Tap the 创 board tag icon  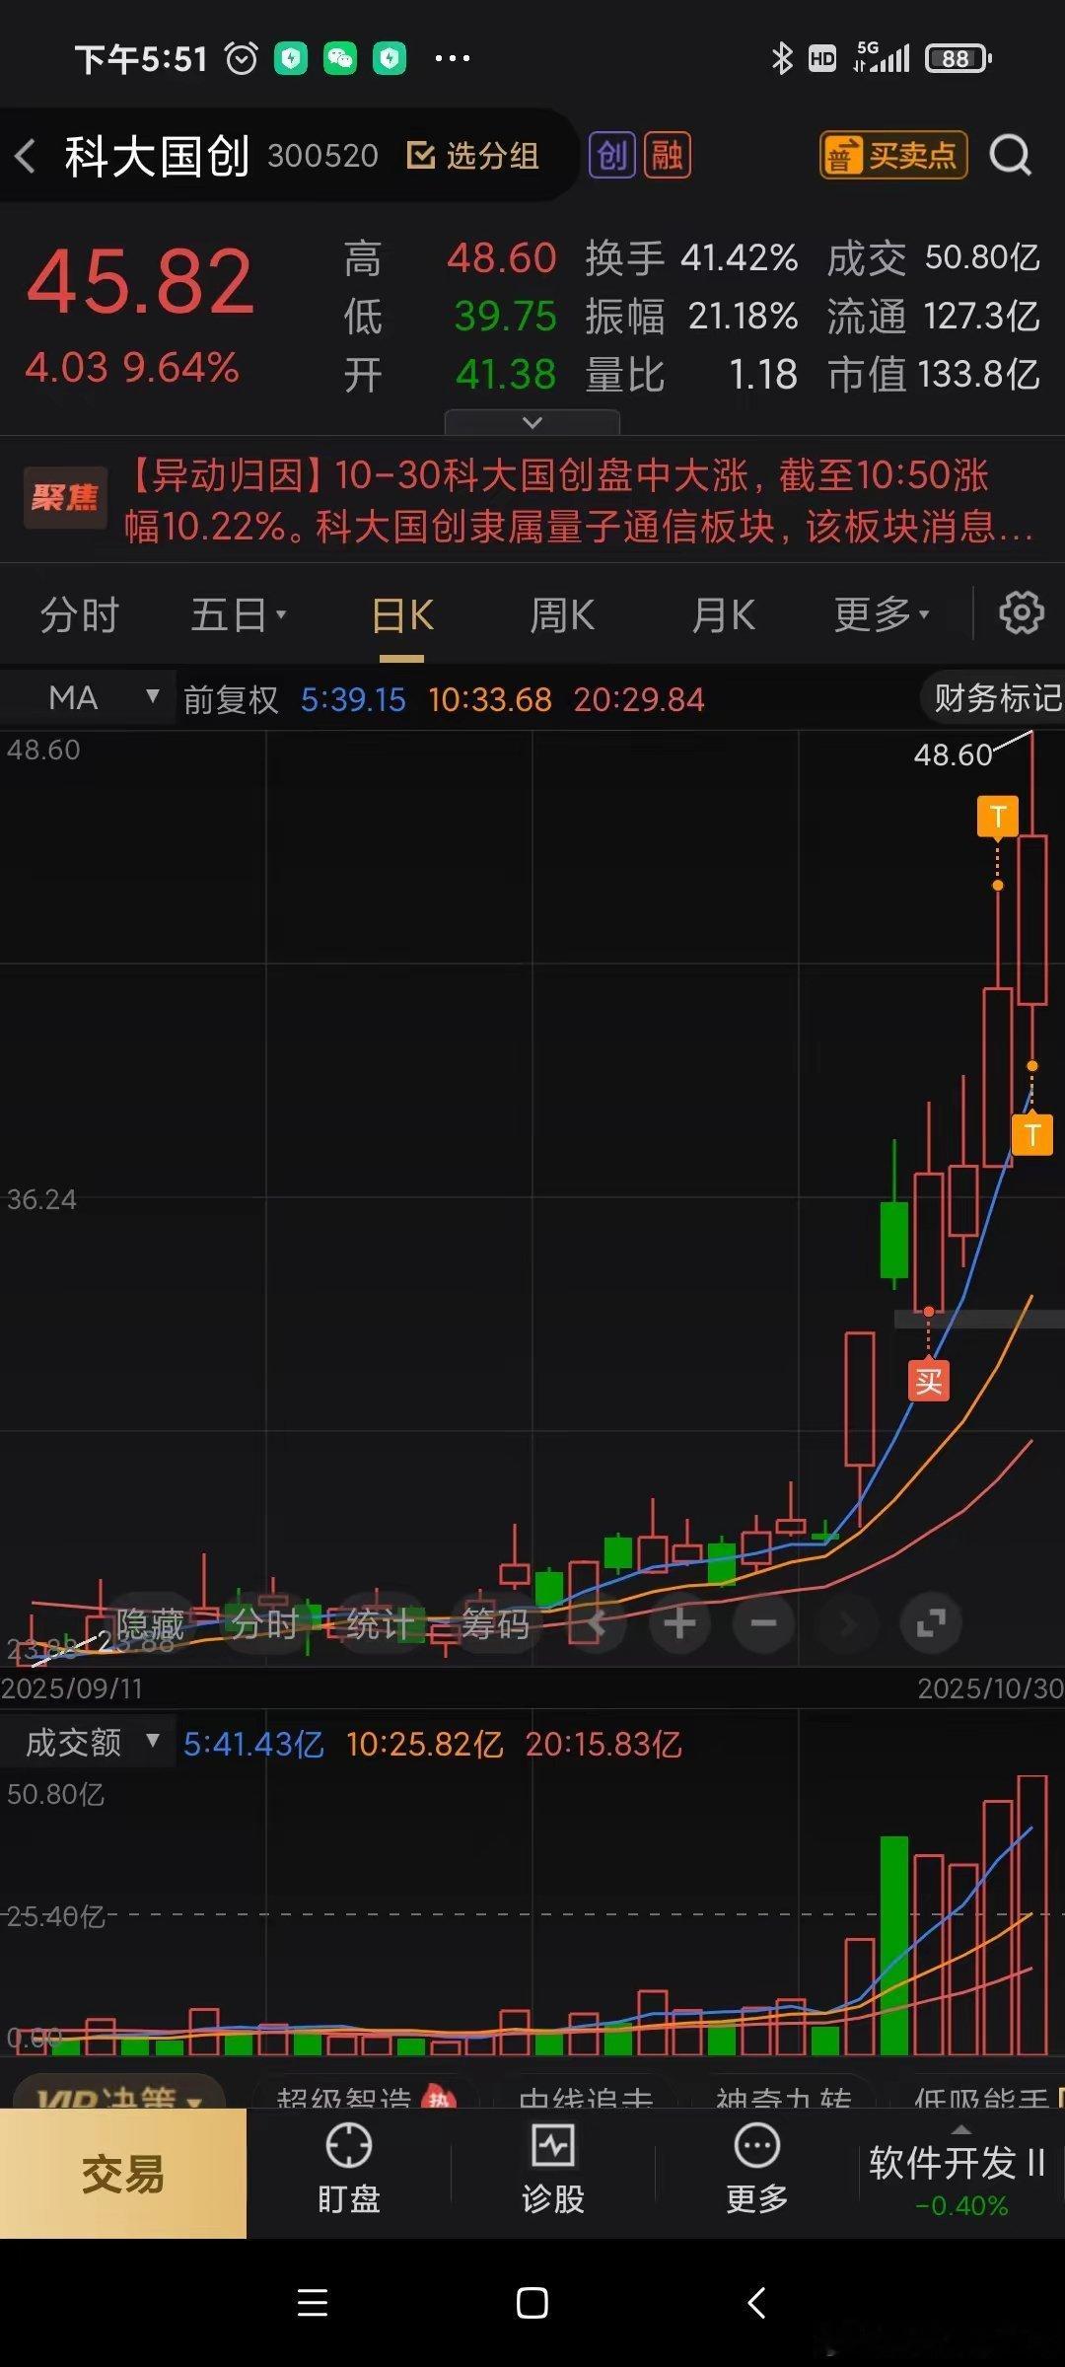[x=612, y=156]
